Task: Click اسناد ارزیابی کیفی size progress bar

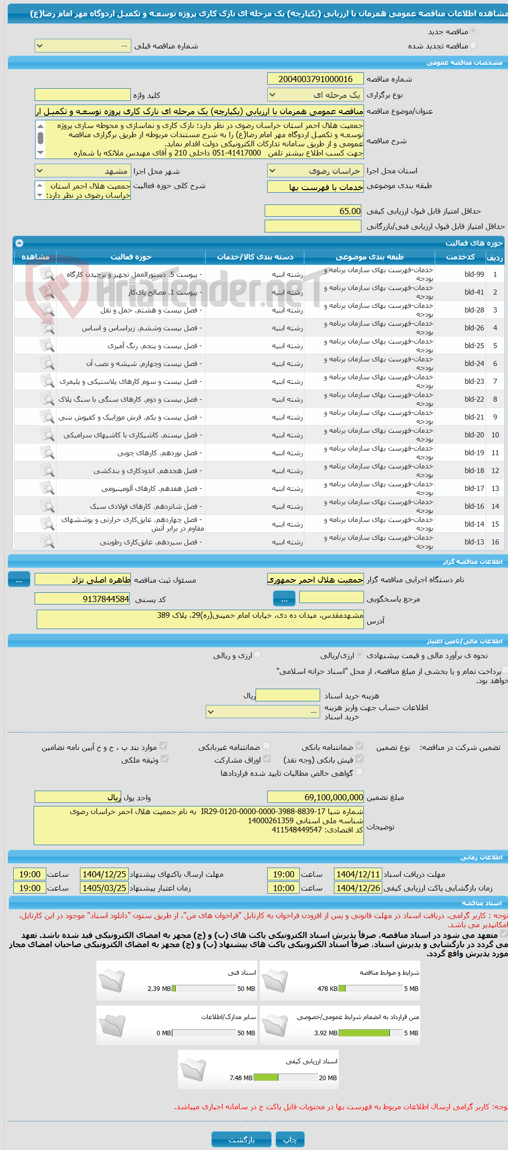Action: [286, 1077]
